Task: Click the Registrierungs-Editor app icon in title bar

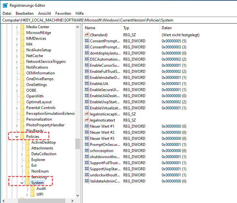Action: coord(5,5)
